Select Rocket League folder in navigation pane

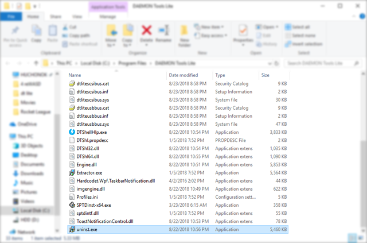[x=32, y=111]
